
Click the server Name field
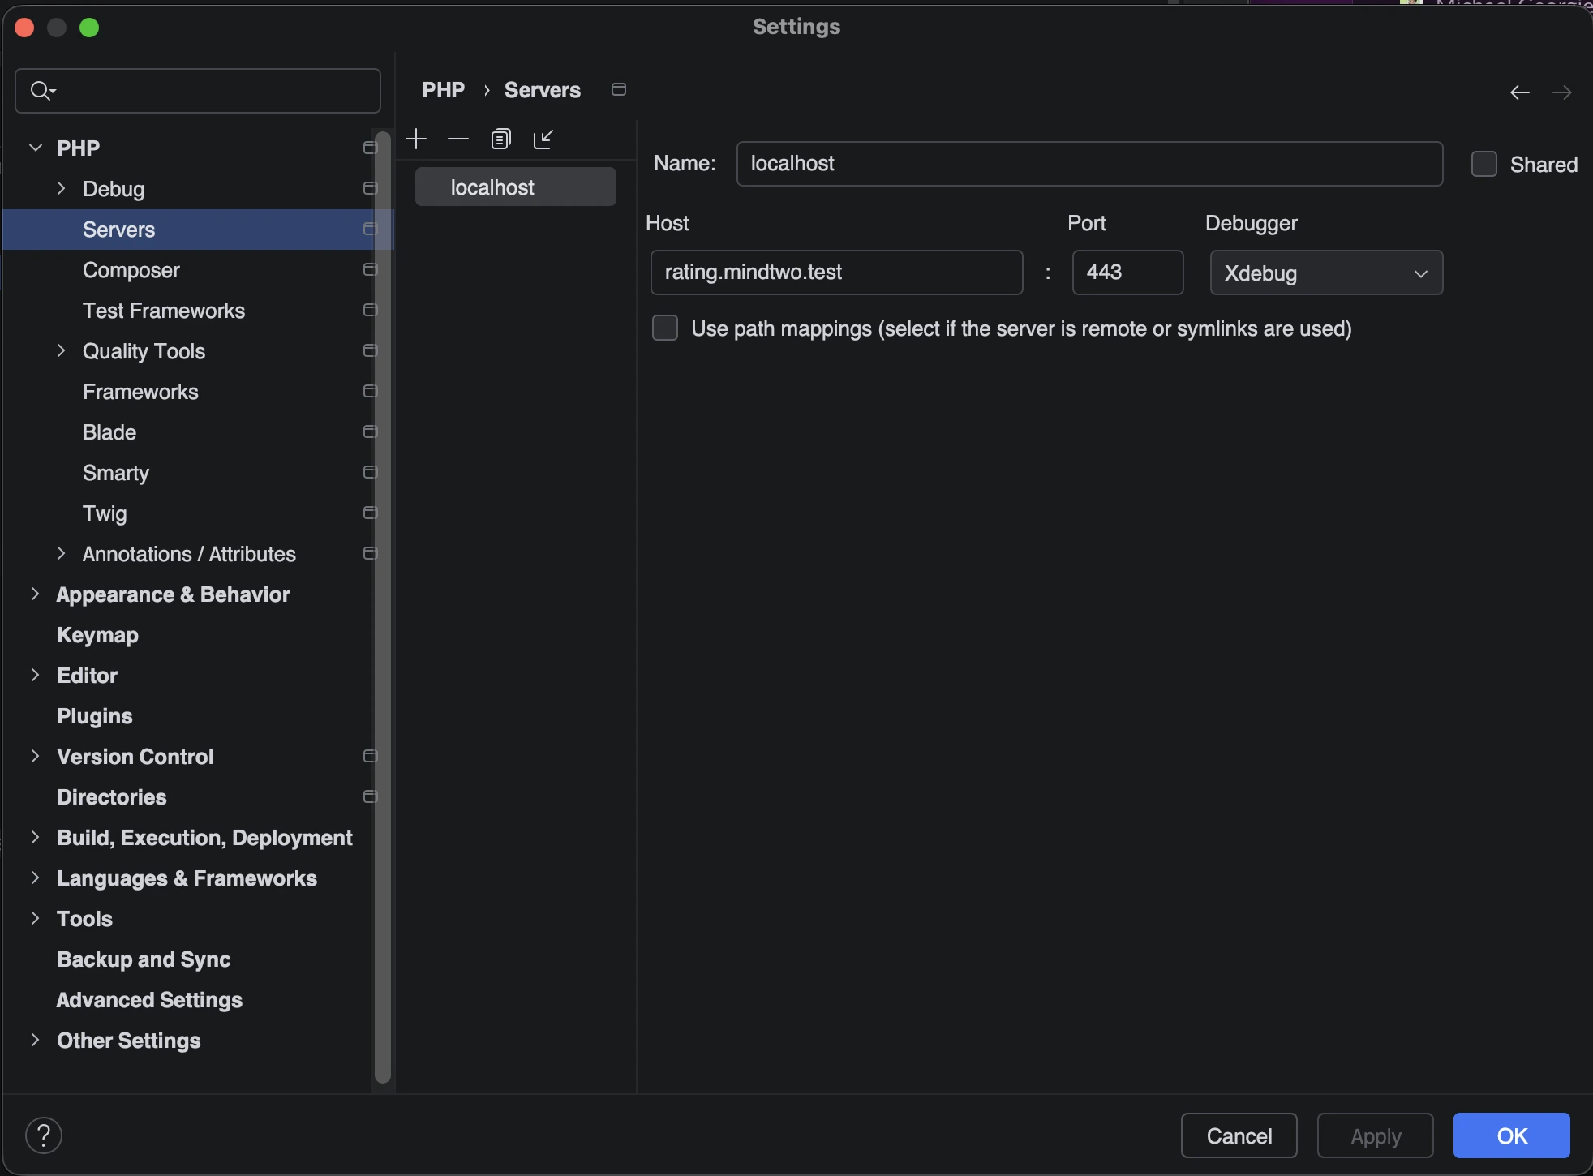coord(1089,164)
